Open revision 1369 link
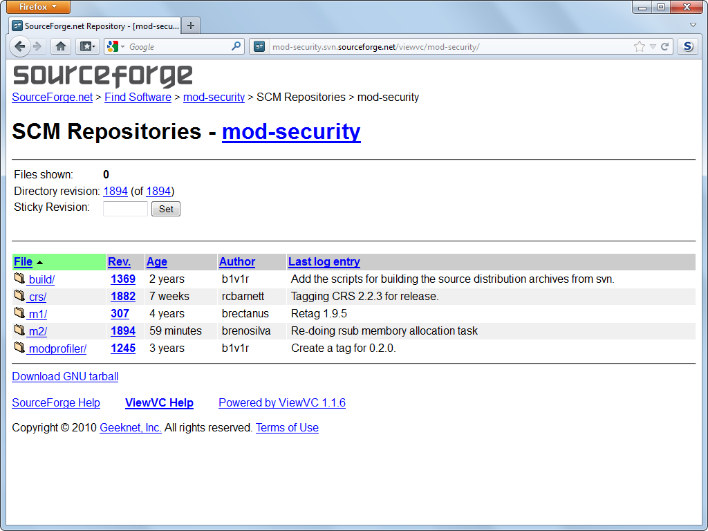This screenshot has height=531, width=708. click(x=123, y=279)
